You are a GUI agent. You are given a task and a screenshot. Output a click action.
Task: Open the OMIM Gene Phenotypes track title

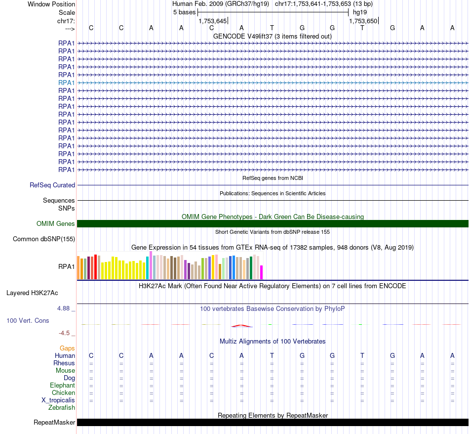click(x=273, y=217)
